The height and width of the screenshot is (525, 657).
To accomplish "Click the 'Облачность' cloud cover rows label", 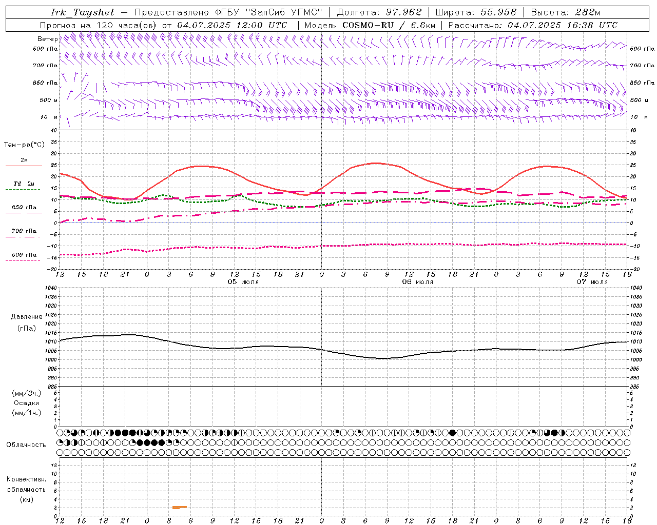I will tap(26, 445).
